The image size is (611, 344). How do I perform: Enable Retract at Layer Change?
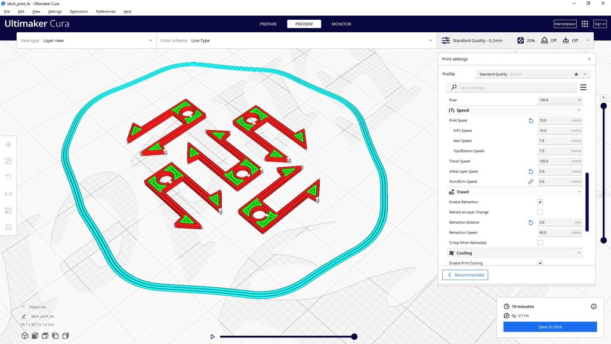click(540, 212)
